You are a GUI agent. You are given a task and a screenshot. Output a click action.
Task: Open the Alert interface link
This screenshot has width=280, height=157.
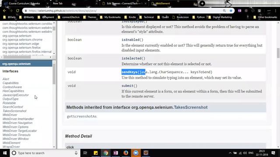pos(6,79)
